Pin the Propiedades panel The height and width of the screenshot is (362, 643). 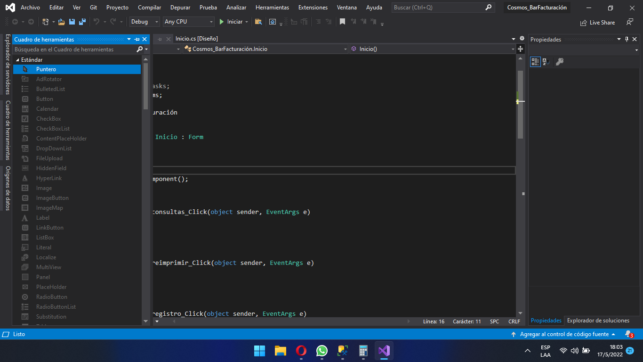[627, 40]
